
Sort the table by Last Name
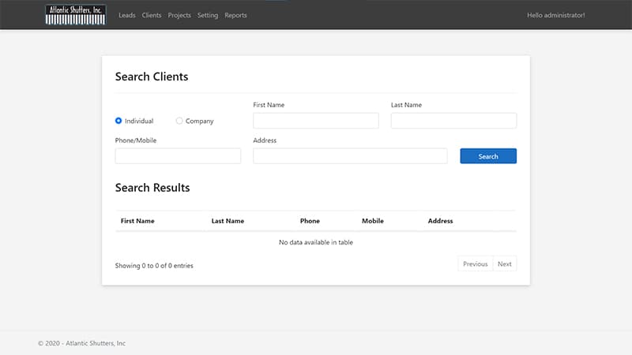[228, 221]
